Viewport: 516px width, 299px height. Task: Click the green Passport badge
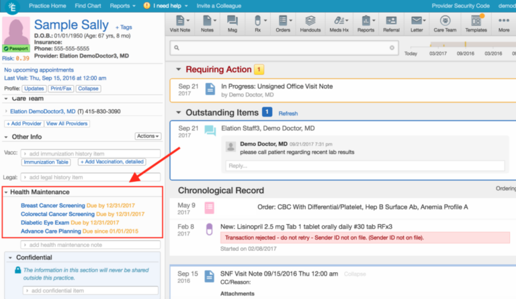click(x=16, y=48)
